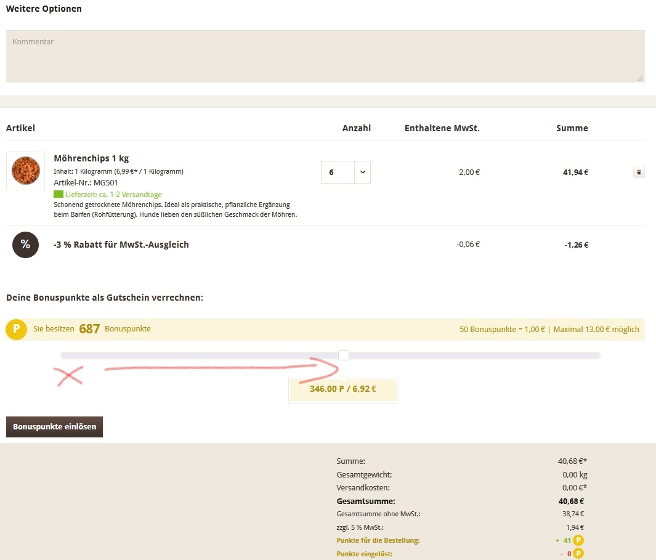Click the P coin next to redeemed points
This screenshot has height=560, width=656.
(578, 554)
